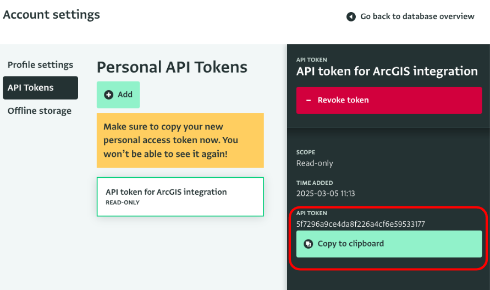
Task: Click the READ-ONLY badge on token card
Action: click(x=122, y=203)
